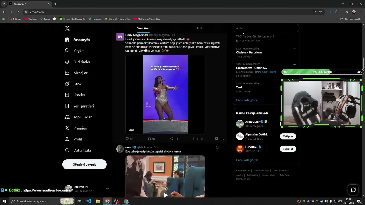This screenshot has width=365, height=205.
Task: Bookmark the Daily Magazin post
Action: coord(216,139)
